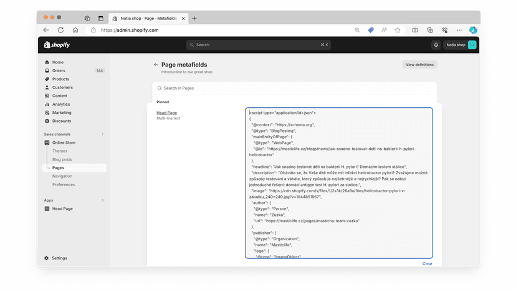Select Pages in the sidebar
The width and height of the screenshot is (516, 290).
point(74,167)
